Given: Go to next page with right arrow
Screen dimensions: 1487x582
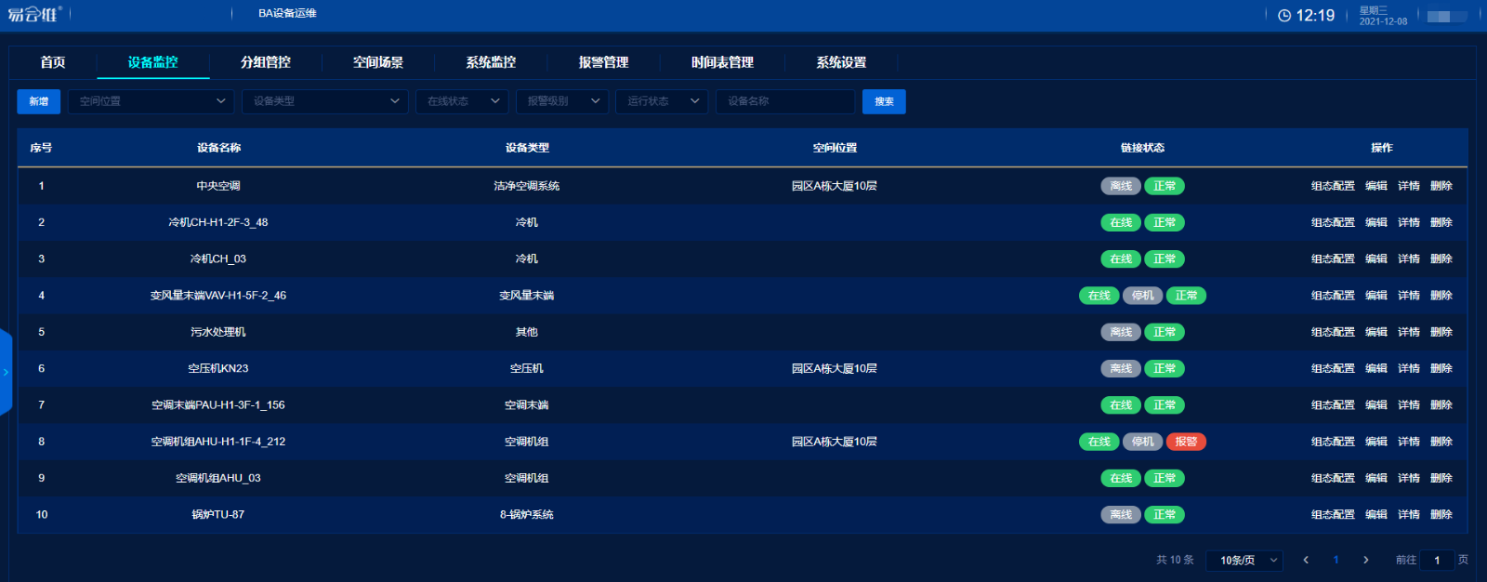Looking at the screenshot, I should tap(1365, 560).
